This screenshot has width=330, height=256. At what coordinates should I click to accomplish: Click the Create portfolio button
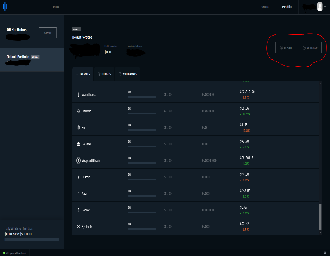point(48,33)
